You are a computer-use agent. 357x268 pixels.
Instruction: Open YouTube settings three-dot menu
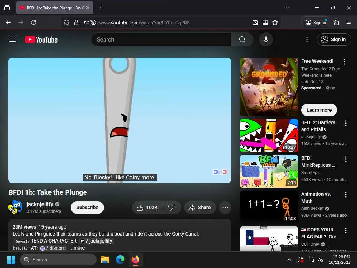coord(307,39)
